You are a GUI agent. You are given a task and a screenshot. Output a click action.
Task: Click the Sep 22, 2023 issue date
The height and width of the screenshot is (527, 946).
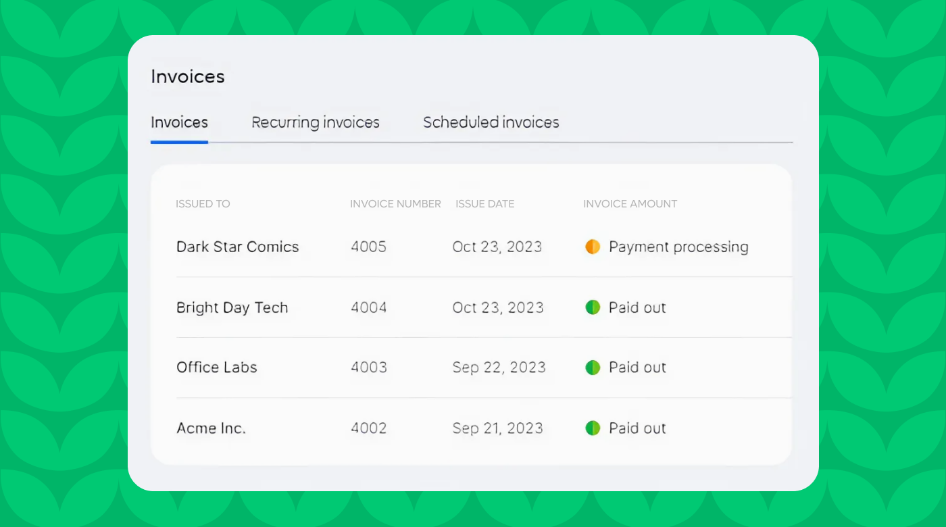499,368
